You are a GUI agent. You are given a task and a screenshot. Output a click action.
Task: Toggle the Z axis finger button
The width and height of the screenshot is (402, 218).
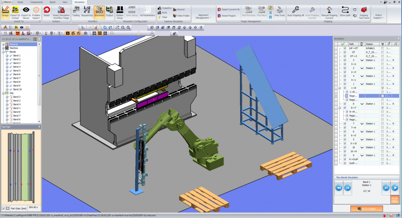270,8
